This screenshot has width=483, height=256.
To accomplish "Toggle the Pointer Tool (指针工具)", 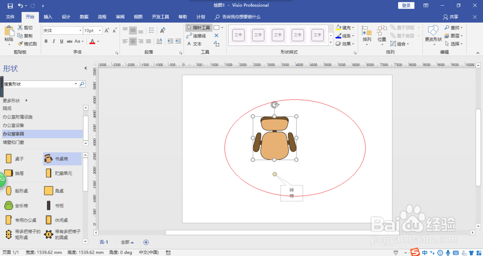I will (199, 27).
